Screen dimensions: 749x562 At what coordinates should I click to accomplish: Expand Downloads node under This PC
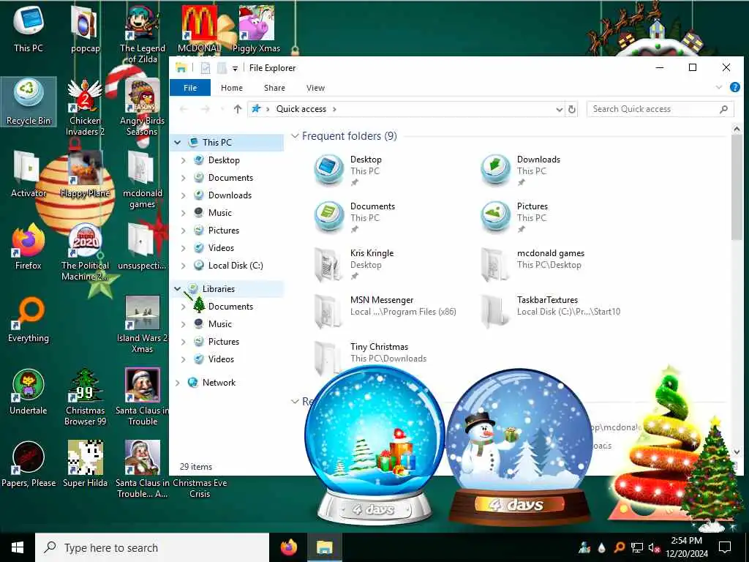coord(184,195)
